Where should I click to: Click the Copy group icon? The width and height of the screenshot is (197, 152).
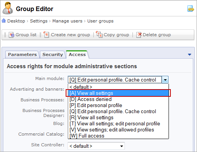[99, 34]
